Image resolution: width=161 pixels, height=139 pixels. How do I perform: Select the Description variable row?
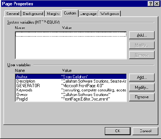[71, 81]
